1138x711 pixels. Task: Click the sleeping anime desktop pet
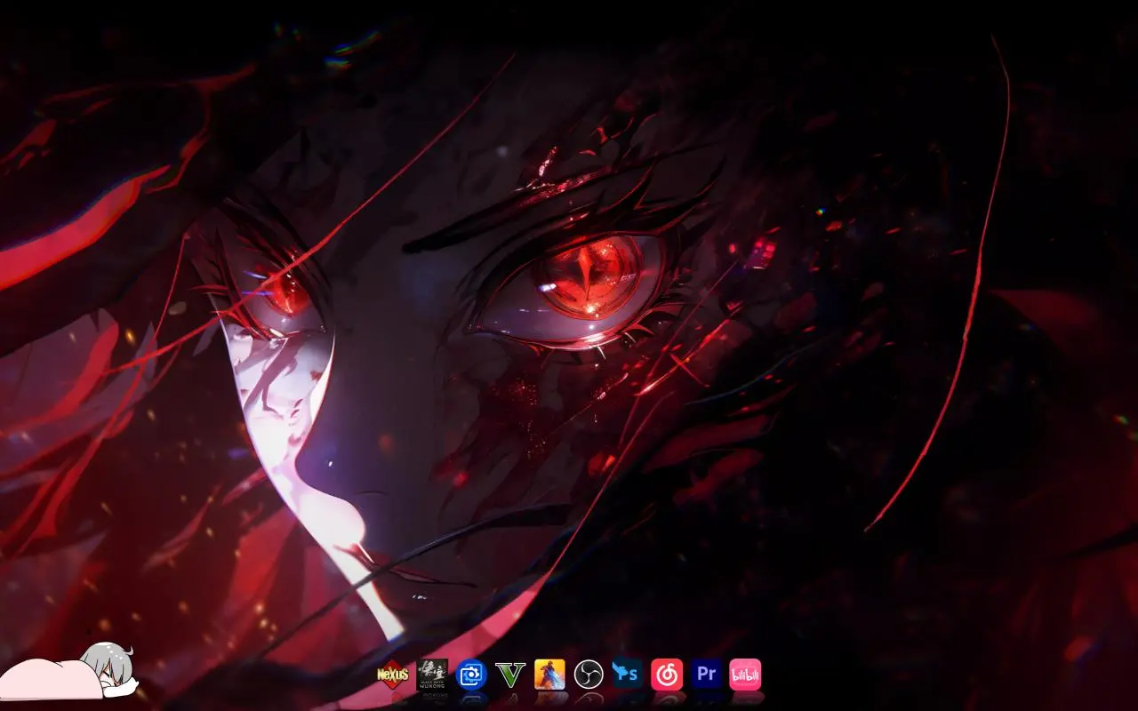click(69, 673)
